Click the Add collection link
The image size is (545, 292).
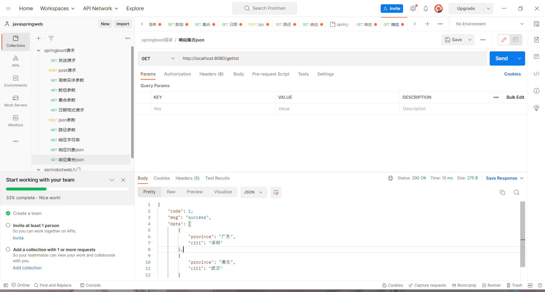(x=27, y=268)
